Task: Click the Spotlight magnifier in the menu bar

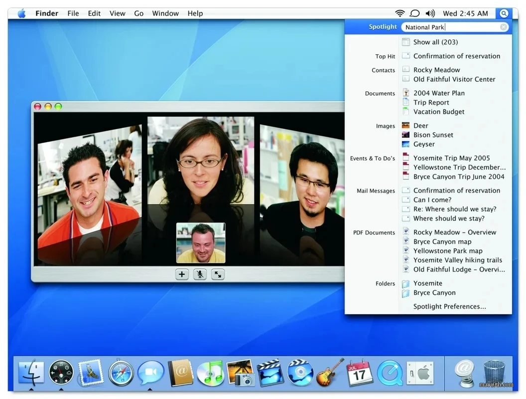Action: click(504, 13)
